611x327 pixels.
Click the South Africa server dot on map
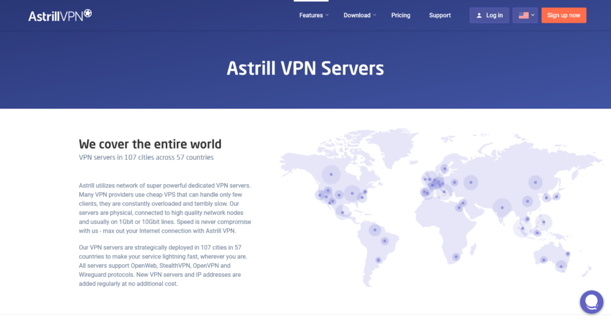pyautogui.click(x=456, y=257)
